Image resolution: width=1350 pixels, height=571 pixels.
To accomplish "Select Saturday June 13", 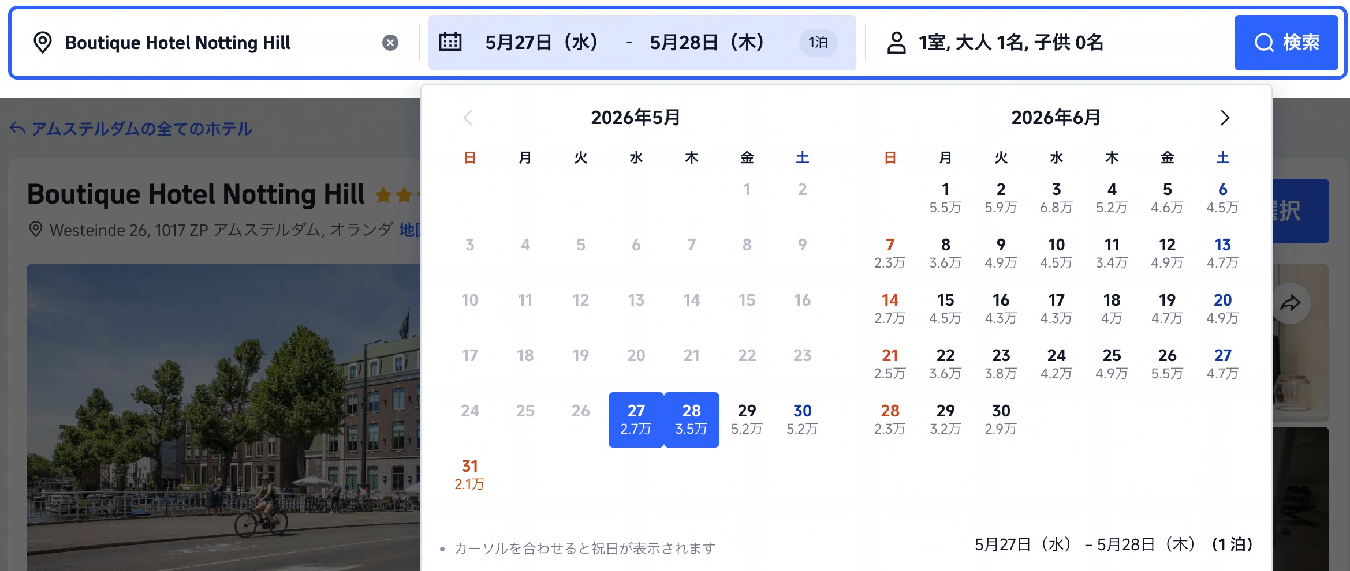I will point(1223,253).
